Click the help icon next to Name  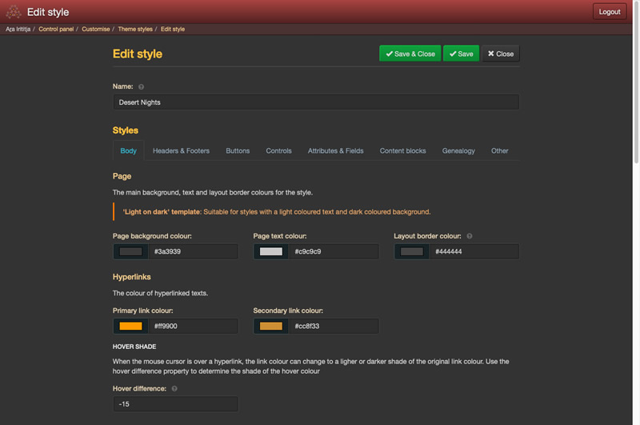(142, 86)
